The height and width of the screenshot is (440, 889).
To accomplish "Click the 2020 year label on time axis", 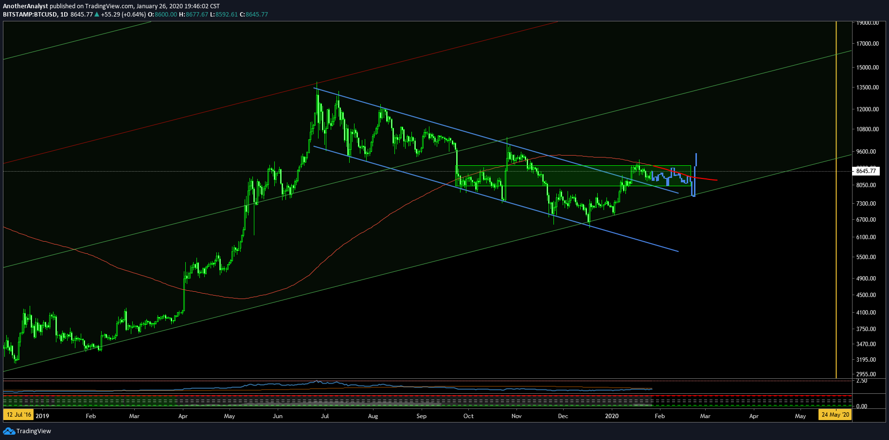I will click(x=612, y=416).
